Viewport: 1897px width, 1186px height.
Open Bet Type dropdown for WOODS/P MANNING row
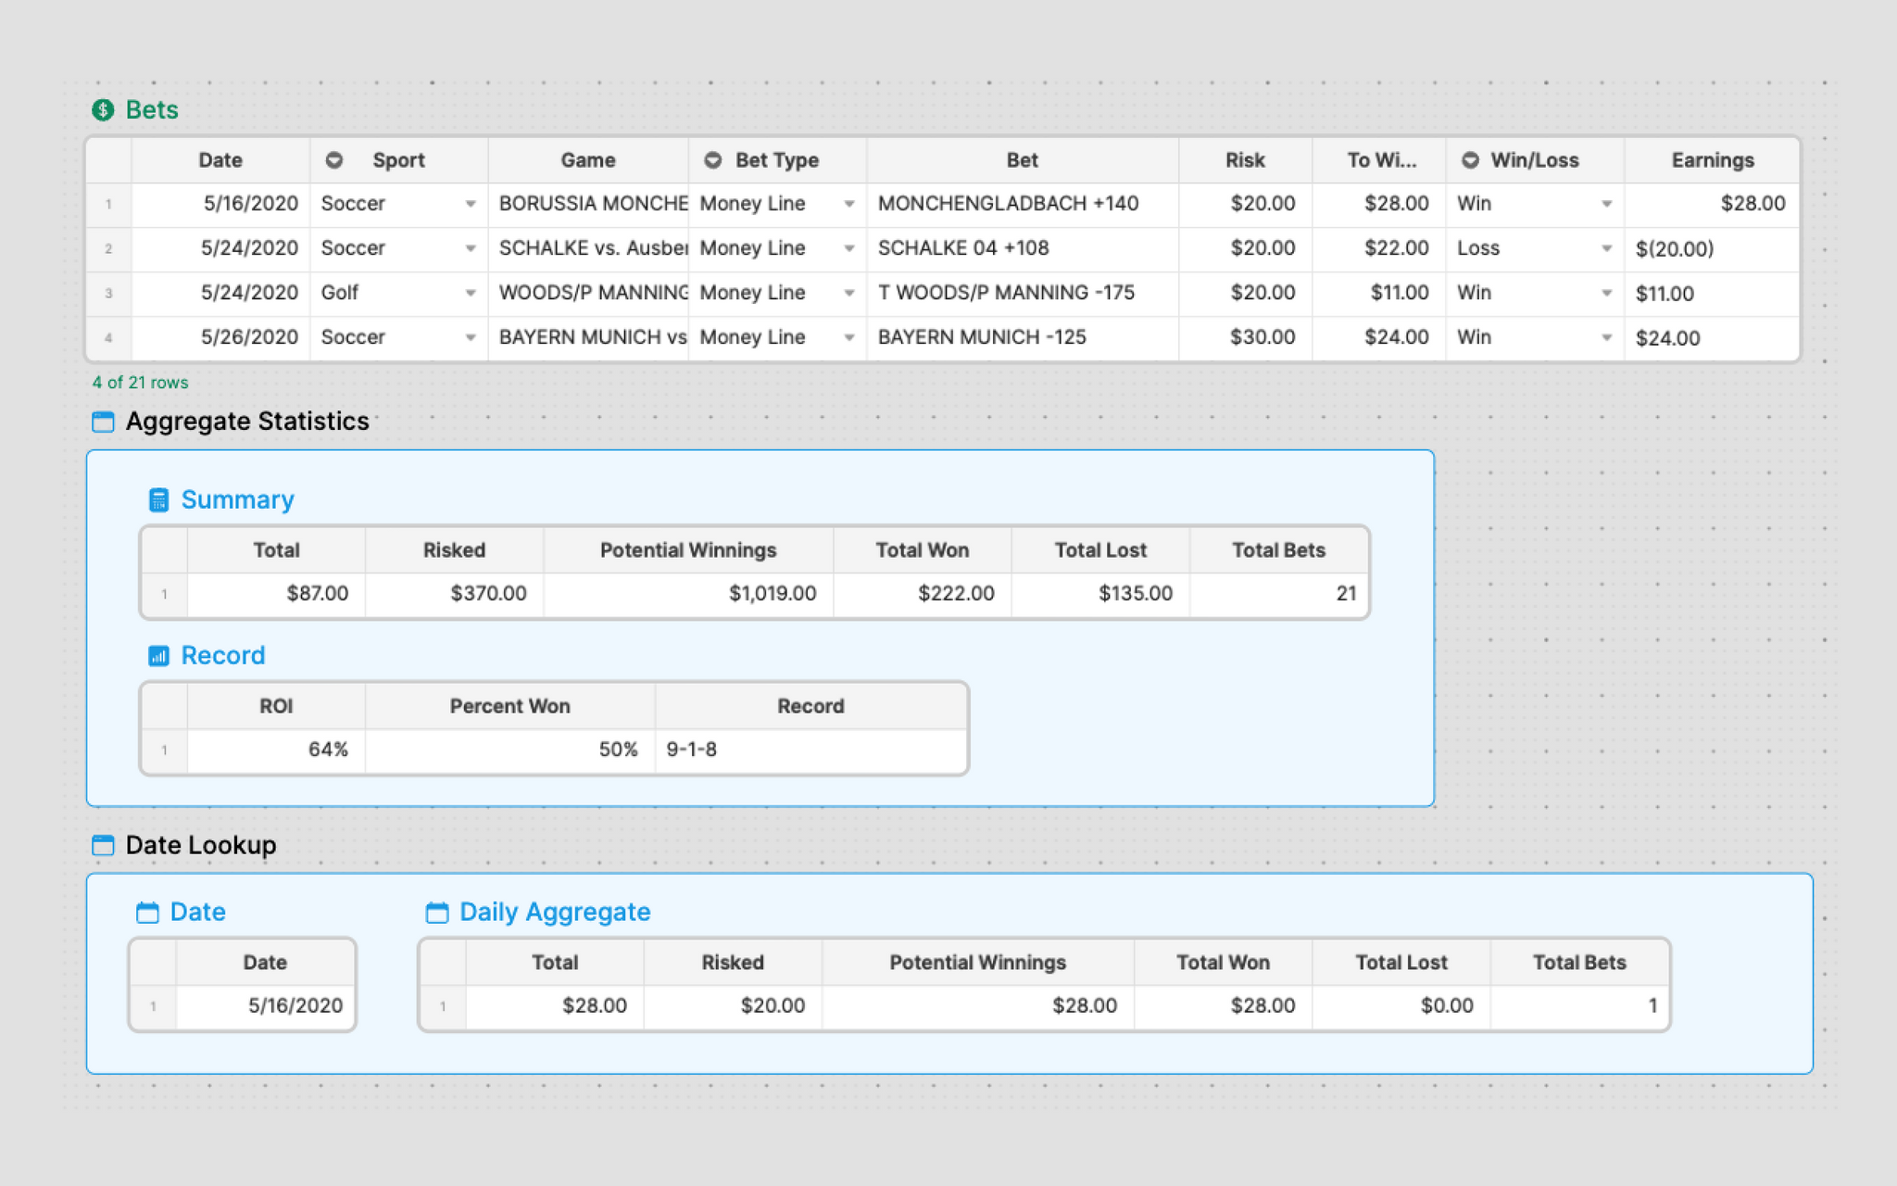[848, 293]
